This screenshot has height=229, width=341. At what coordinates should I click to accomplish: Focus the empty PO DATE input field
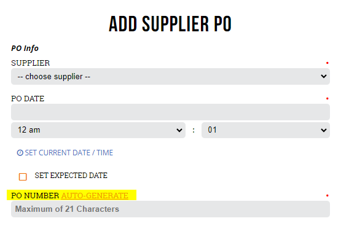pos(170,112)
